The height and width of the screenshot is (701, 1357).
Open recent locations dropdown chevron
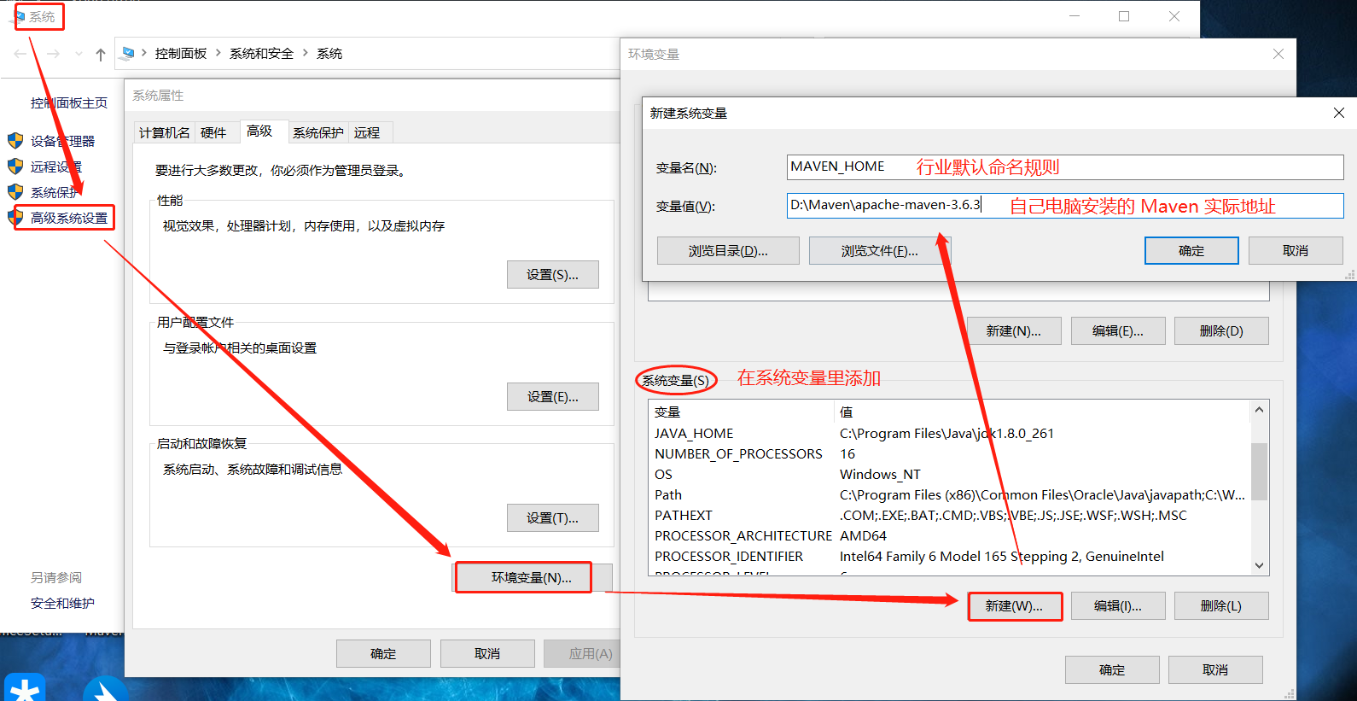coord(79,54)
